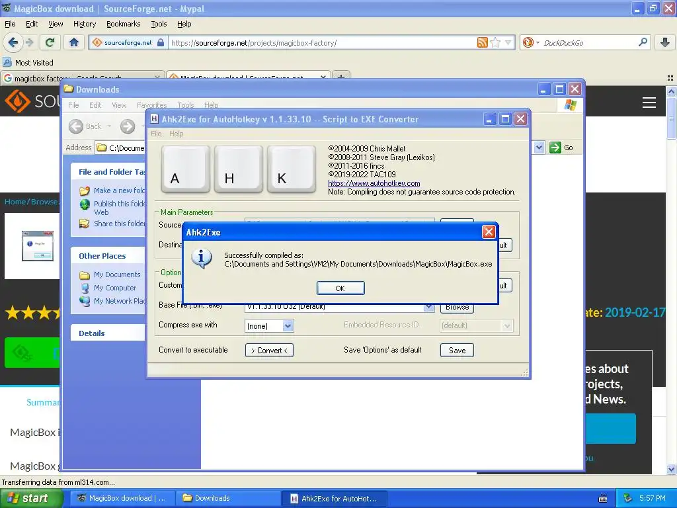Screen dimensions: 677x508
Task: Open the Bookmarks menu in Mypal
Action: pos(124,24)
